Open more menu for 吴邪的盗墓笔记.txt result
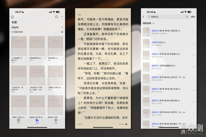This screenshot has width=206, height=137. coord(194,67)
